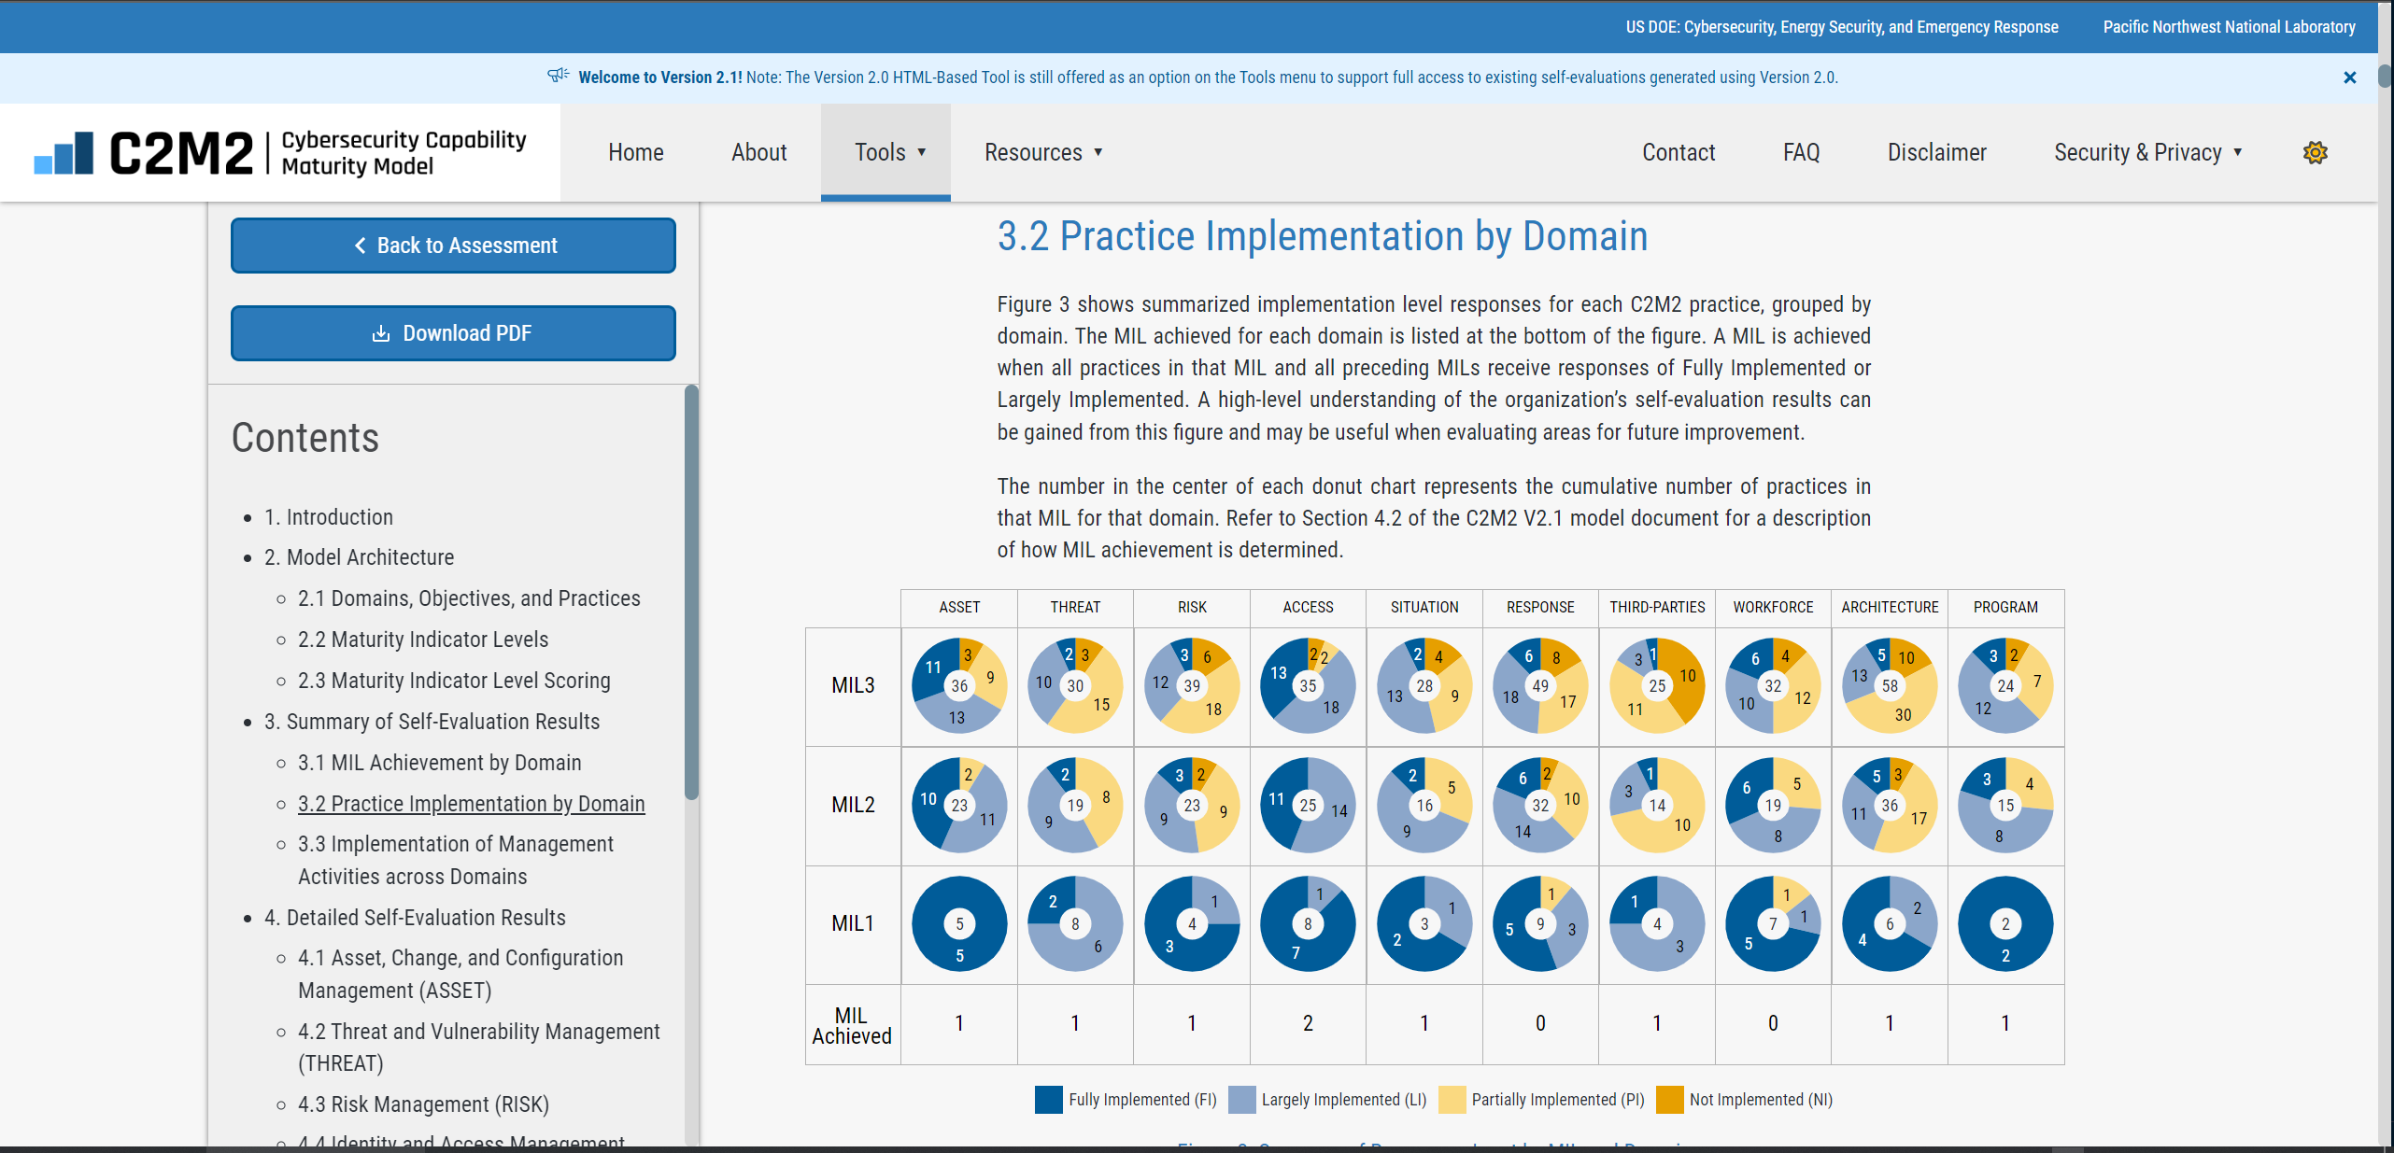Dismiss the welcome banner with X
This screenshot has width=2394, height=1153.
pos(2350,77)
